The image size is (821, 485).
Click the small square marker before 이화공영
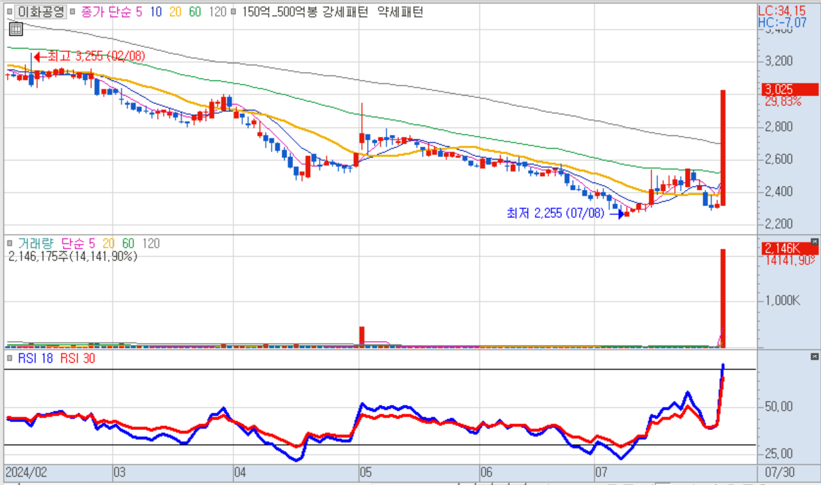point(10,12)
